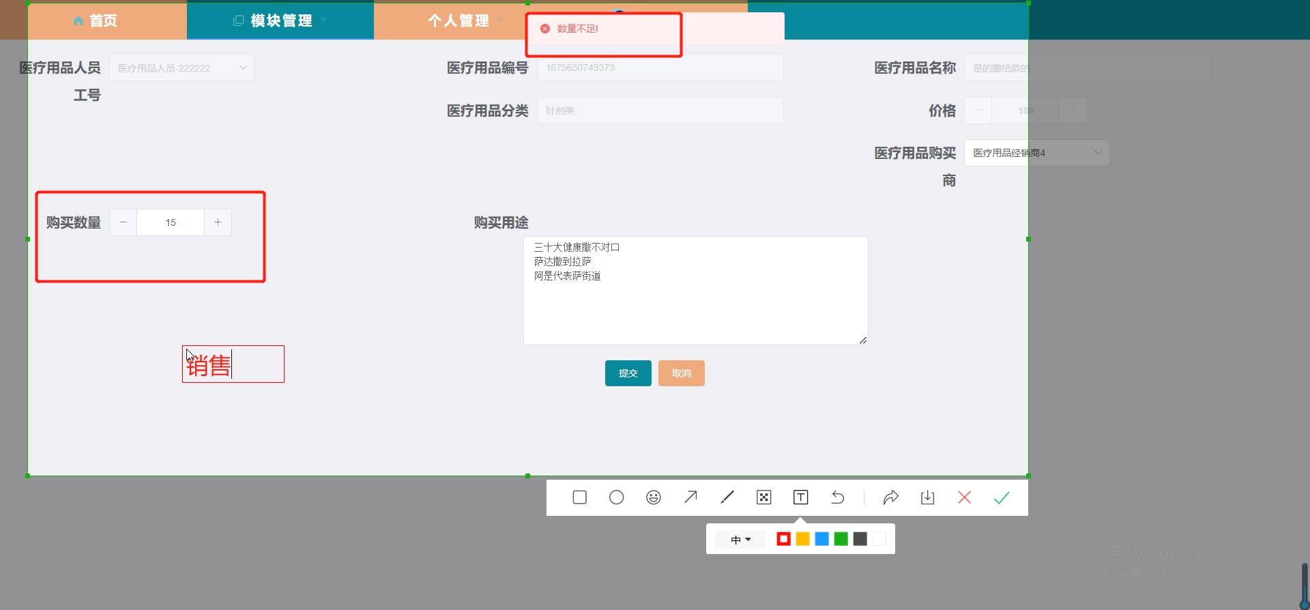Share the screenshot with forward icon
The width and height of the screenshot is (1310, 610).
[890, 497]
